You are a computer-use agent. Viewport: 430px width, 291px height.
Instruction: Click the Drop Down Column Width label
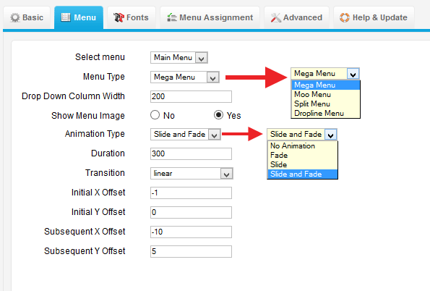pos(73,96)
